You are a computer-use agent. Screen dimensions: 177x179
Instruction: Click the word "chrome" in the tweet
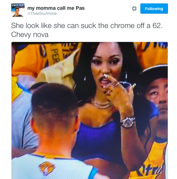[x=122, y=25]
